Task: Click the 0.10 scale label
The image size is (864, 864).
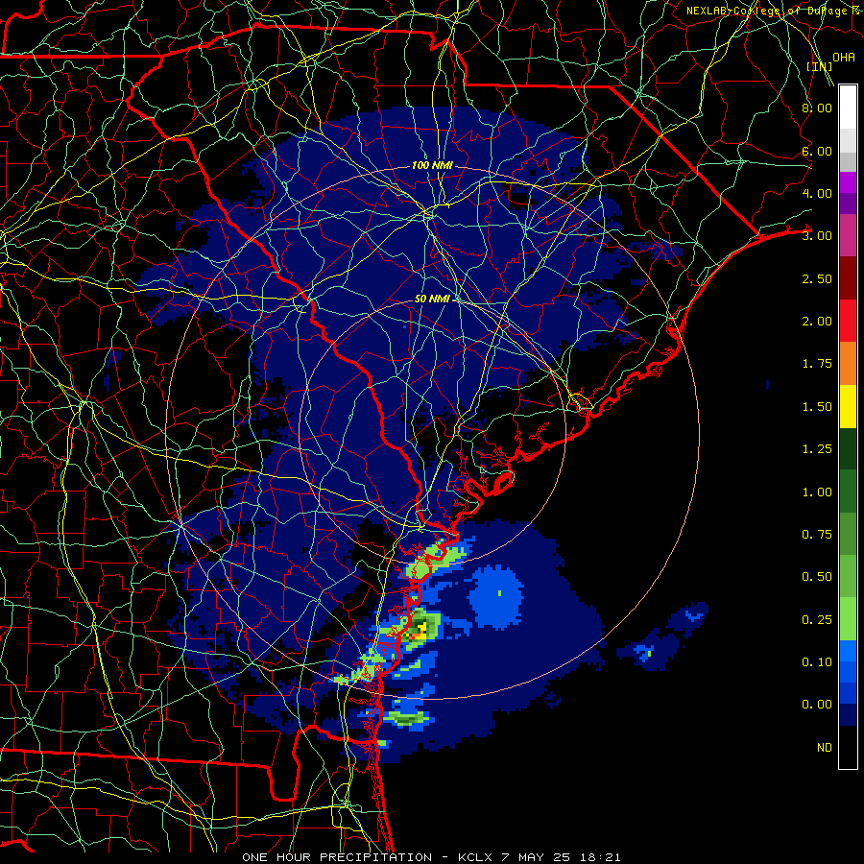Action: 817,662
